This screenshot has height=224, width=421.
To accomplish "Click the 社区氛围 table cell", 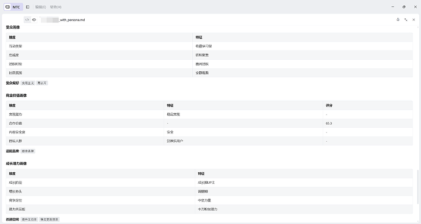I will (99, 73).
